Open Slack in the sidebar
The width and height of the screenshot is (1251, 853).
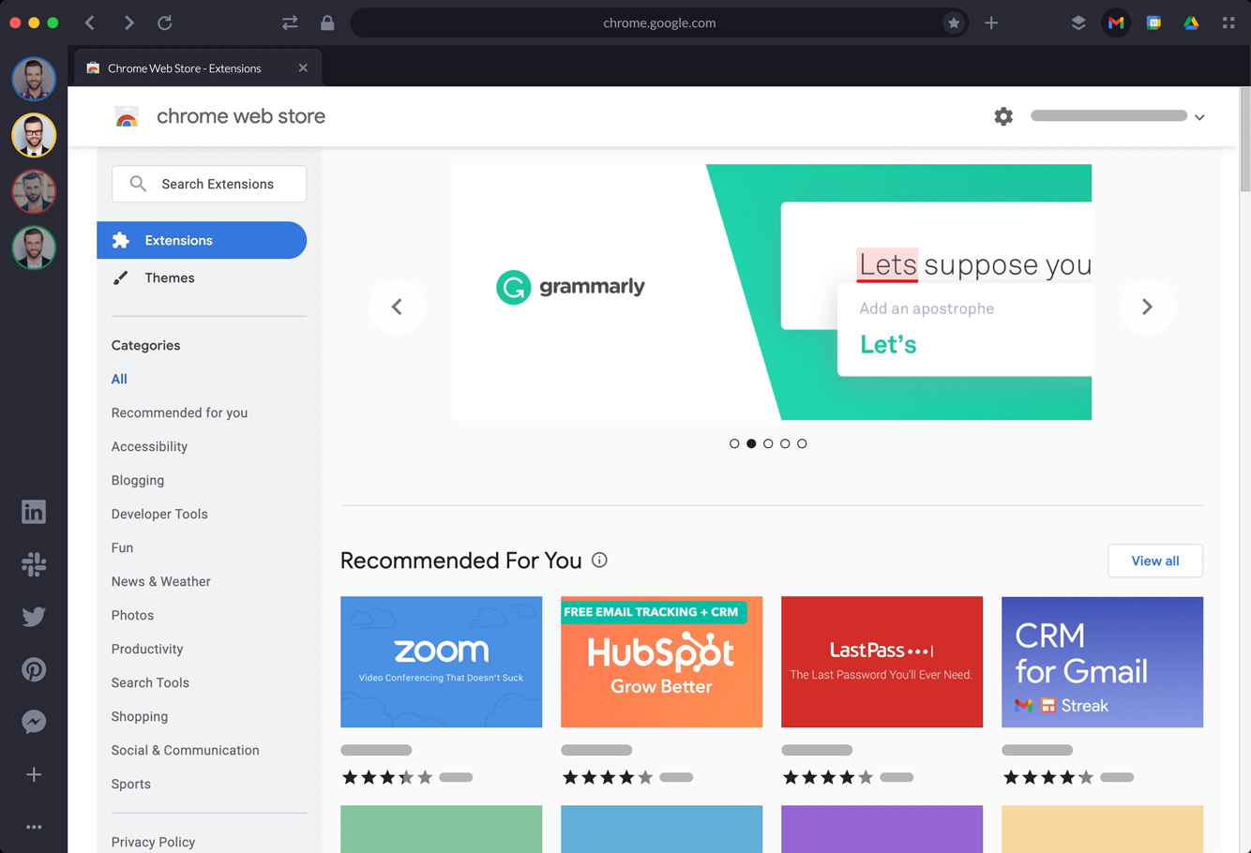pos(34,564)
